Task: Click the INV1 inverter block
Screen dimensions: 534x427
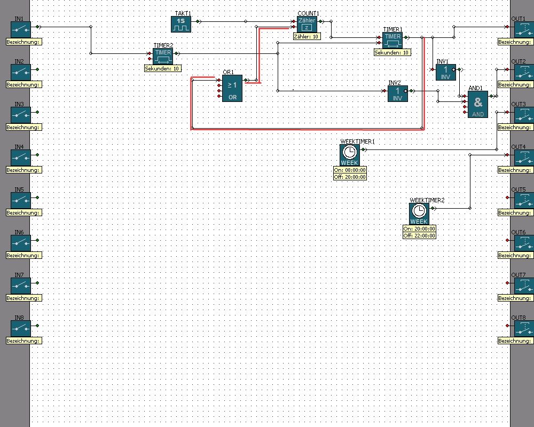Action: (x=445, y=72)
